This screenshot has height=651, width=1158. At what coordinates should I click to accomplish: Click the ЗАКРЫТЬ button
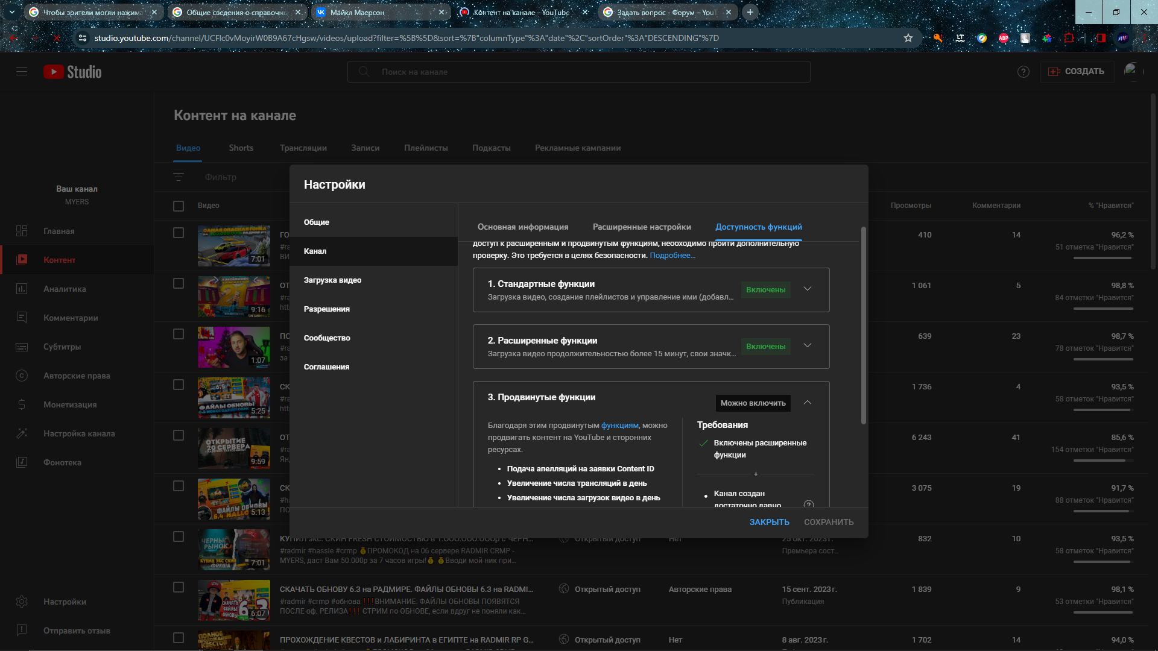[x=769, y=522]
